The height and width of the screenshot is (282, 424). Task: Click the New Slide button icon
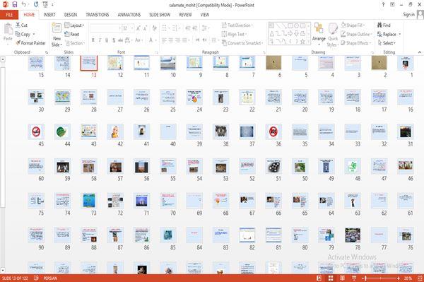(x=57, y=29)
